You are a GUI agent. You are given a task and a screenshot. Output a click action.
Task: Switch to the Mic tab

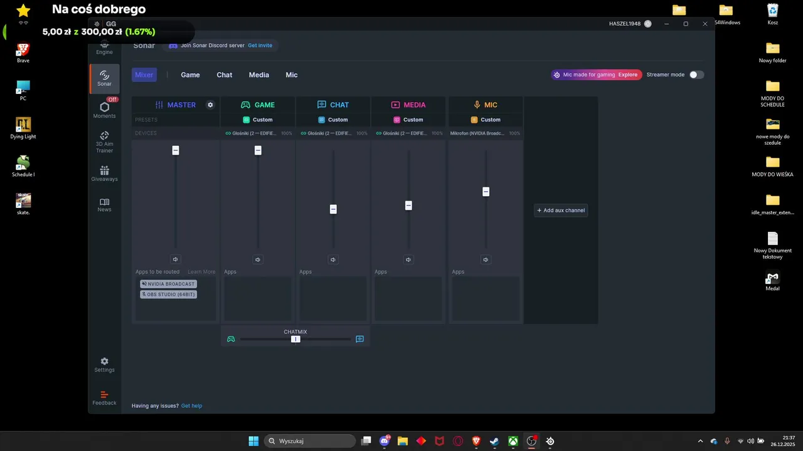tap(292, 75)
